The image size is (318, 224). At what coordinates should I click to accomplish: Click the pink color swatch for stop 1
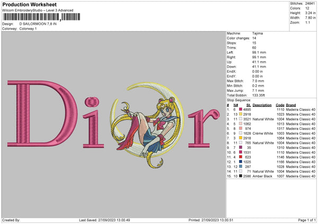241,109
